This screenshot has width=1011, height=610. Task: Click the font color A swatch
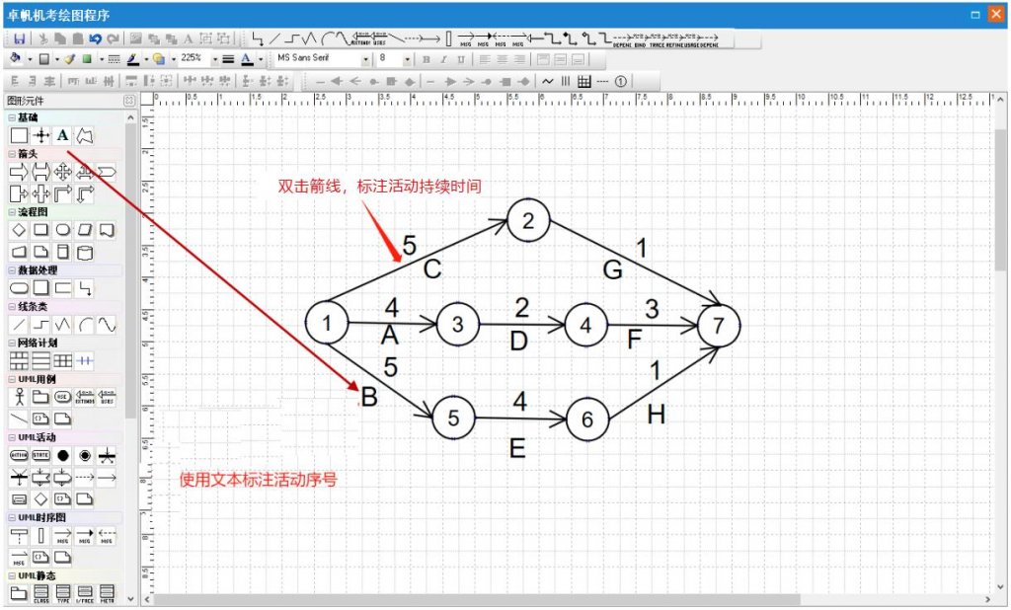(x=247, y=59)
